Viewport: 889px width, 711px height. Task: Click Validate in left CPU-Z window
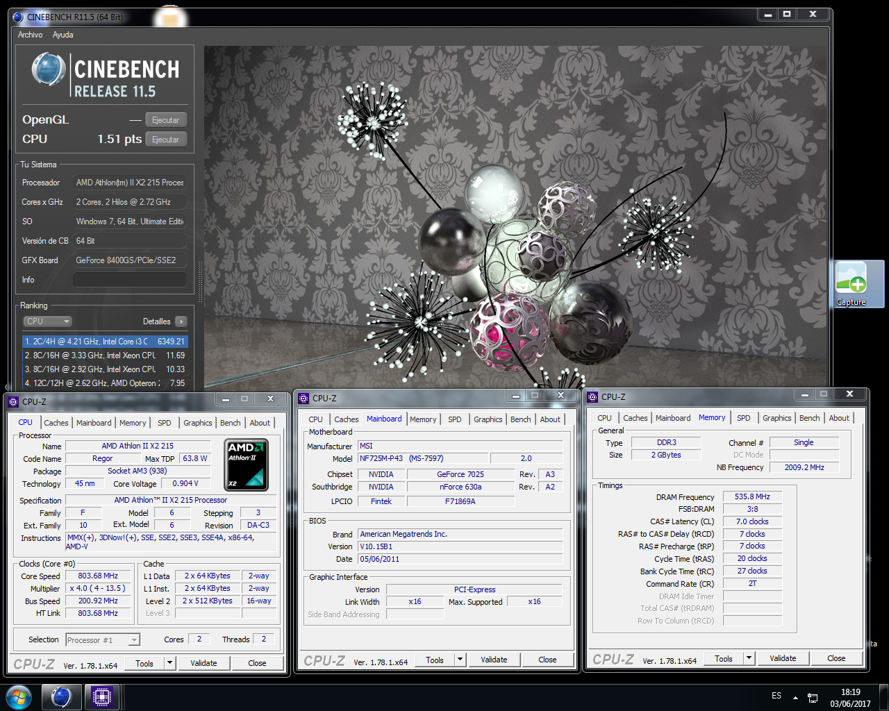(203, 663)
